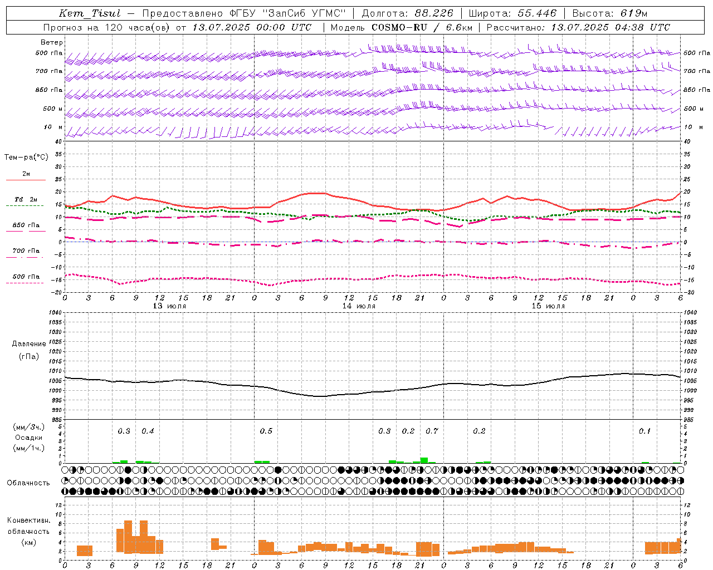
Task: Click the Осадки precipitation label
Action: (x=29, y=438)
